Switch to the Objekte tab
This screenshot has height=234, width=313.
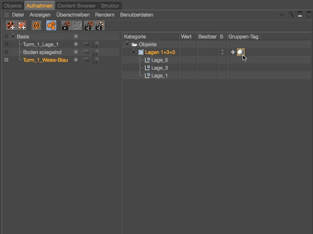[x=13, y=6]
